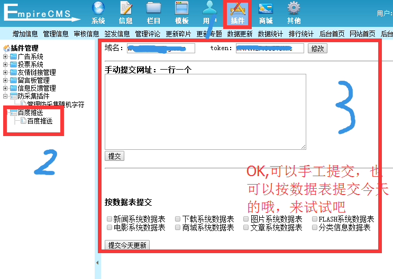Image resolution: width=393 pixels, height=279 pixels.
Task: Open the 栏目 folder icon
Action: coord(153,8)
